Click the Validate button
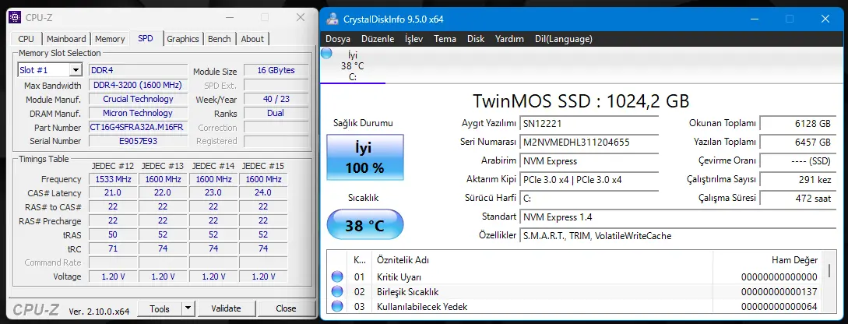848x324 pixels. pos(226,309)
